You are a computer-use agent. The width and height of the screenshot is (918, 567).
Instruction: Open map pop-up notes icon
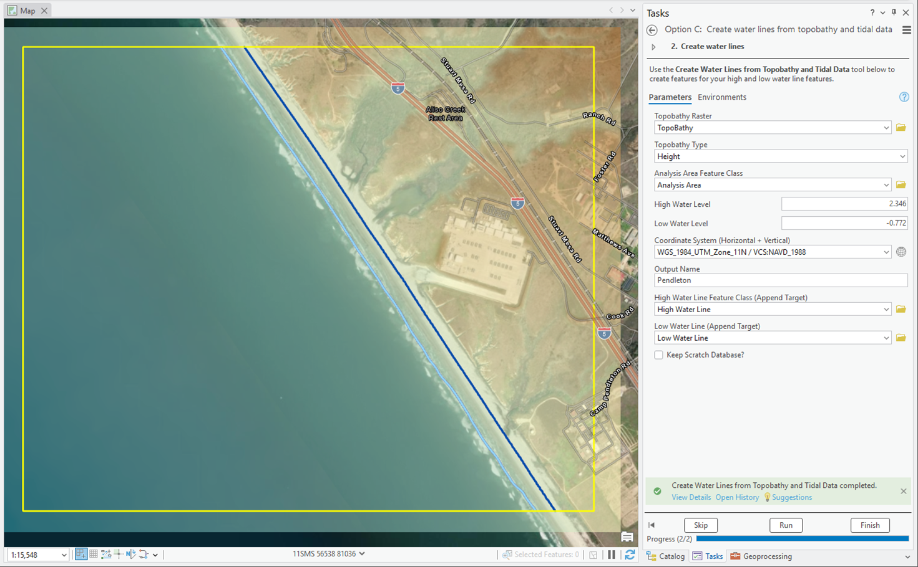tap(627, 537)
